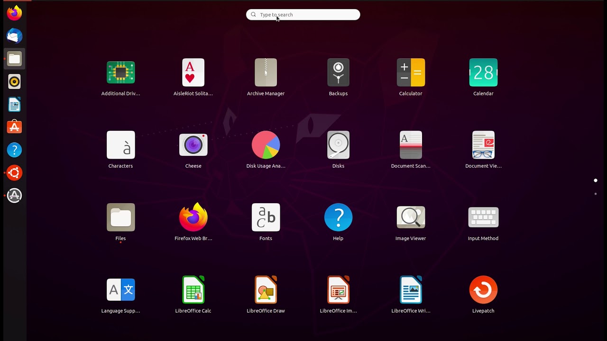The width and height of the screenshot is (607, 341).
Task: Launch Firefox Web Browser from grid
Action: (193, 218)
